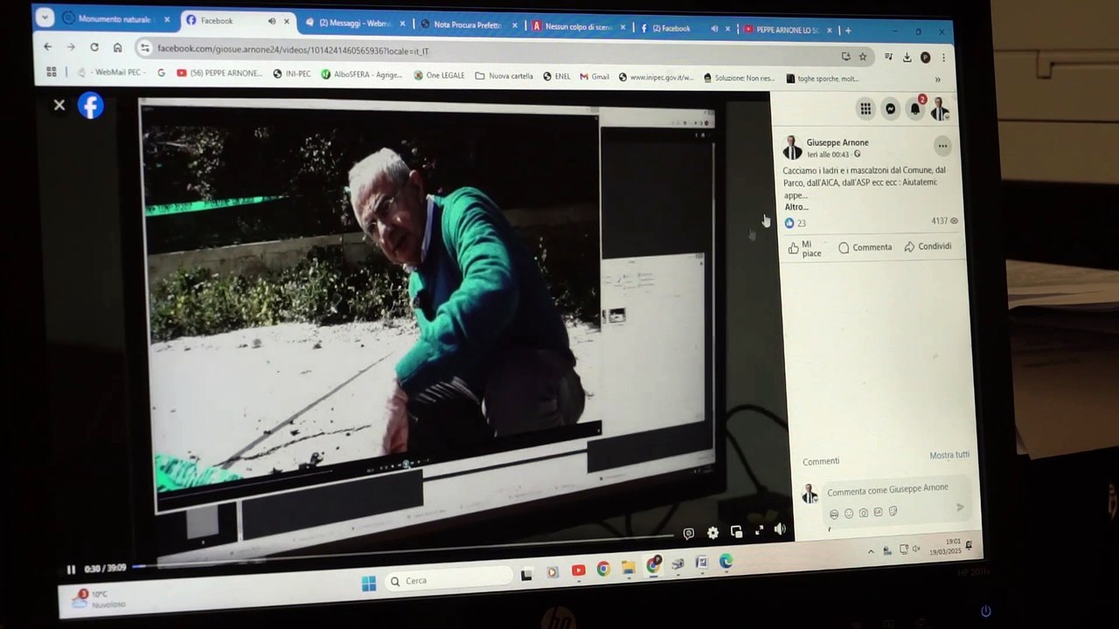Switch to '(2) Messaggi - Webmail' tab

pos(354,23)
